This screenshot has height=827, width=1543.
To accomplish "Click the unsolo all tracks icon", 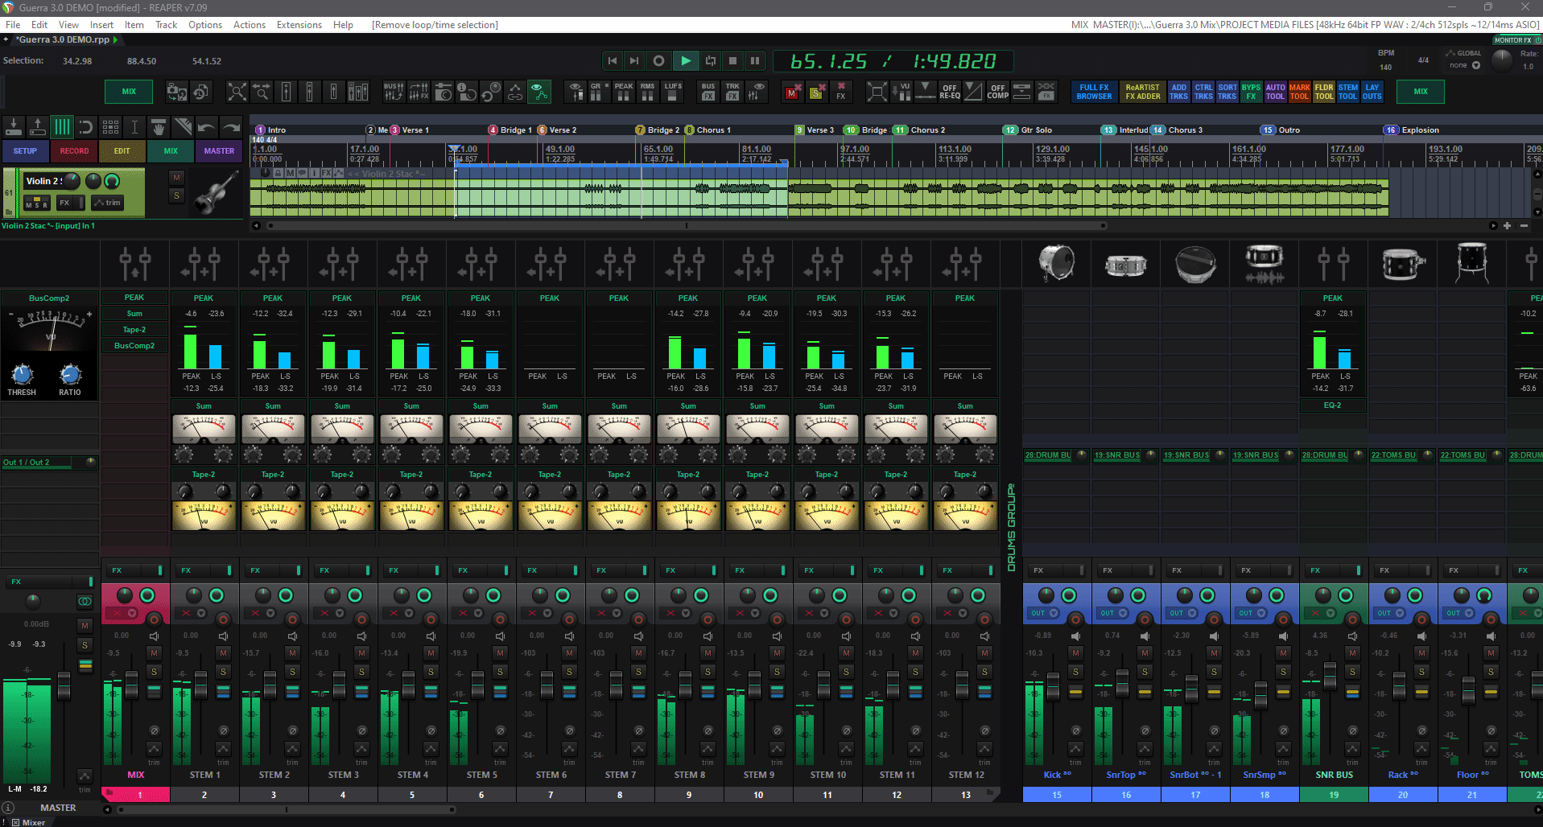I will pos(816,92).
